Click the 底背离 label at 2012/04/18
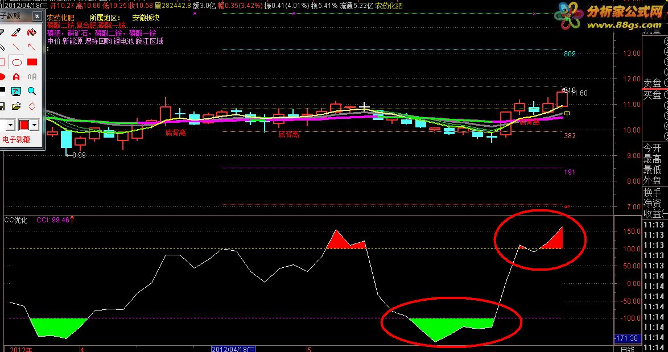 [289, 135]
